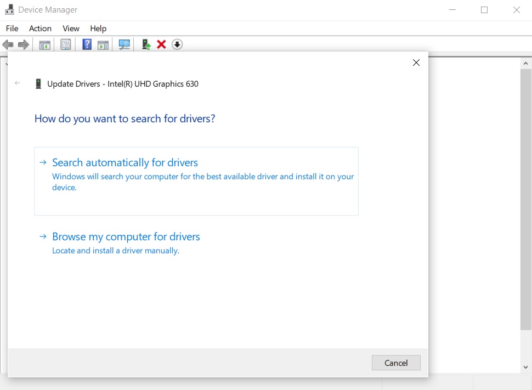The width and height of the screenshot is (532, 390).
Task: Close the Update Drivers dialog
Action: point(416,63)
